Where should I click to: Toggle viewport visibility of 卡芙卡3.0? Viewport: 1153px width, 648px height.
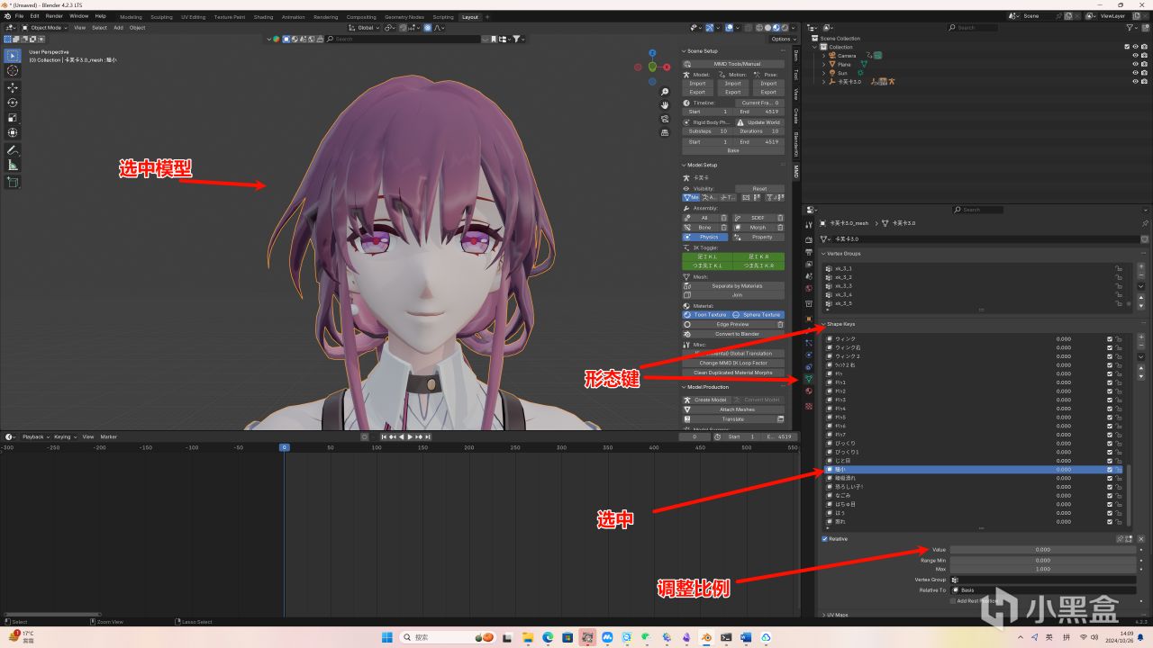click(1135, 82)
